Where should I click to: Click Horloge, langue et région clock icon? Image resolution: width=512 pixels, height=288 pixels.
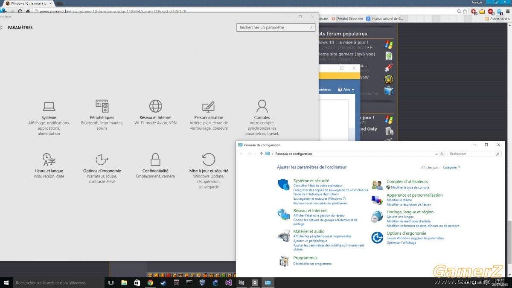[x=377, y=216]
